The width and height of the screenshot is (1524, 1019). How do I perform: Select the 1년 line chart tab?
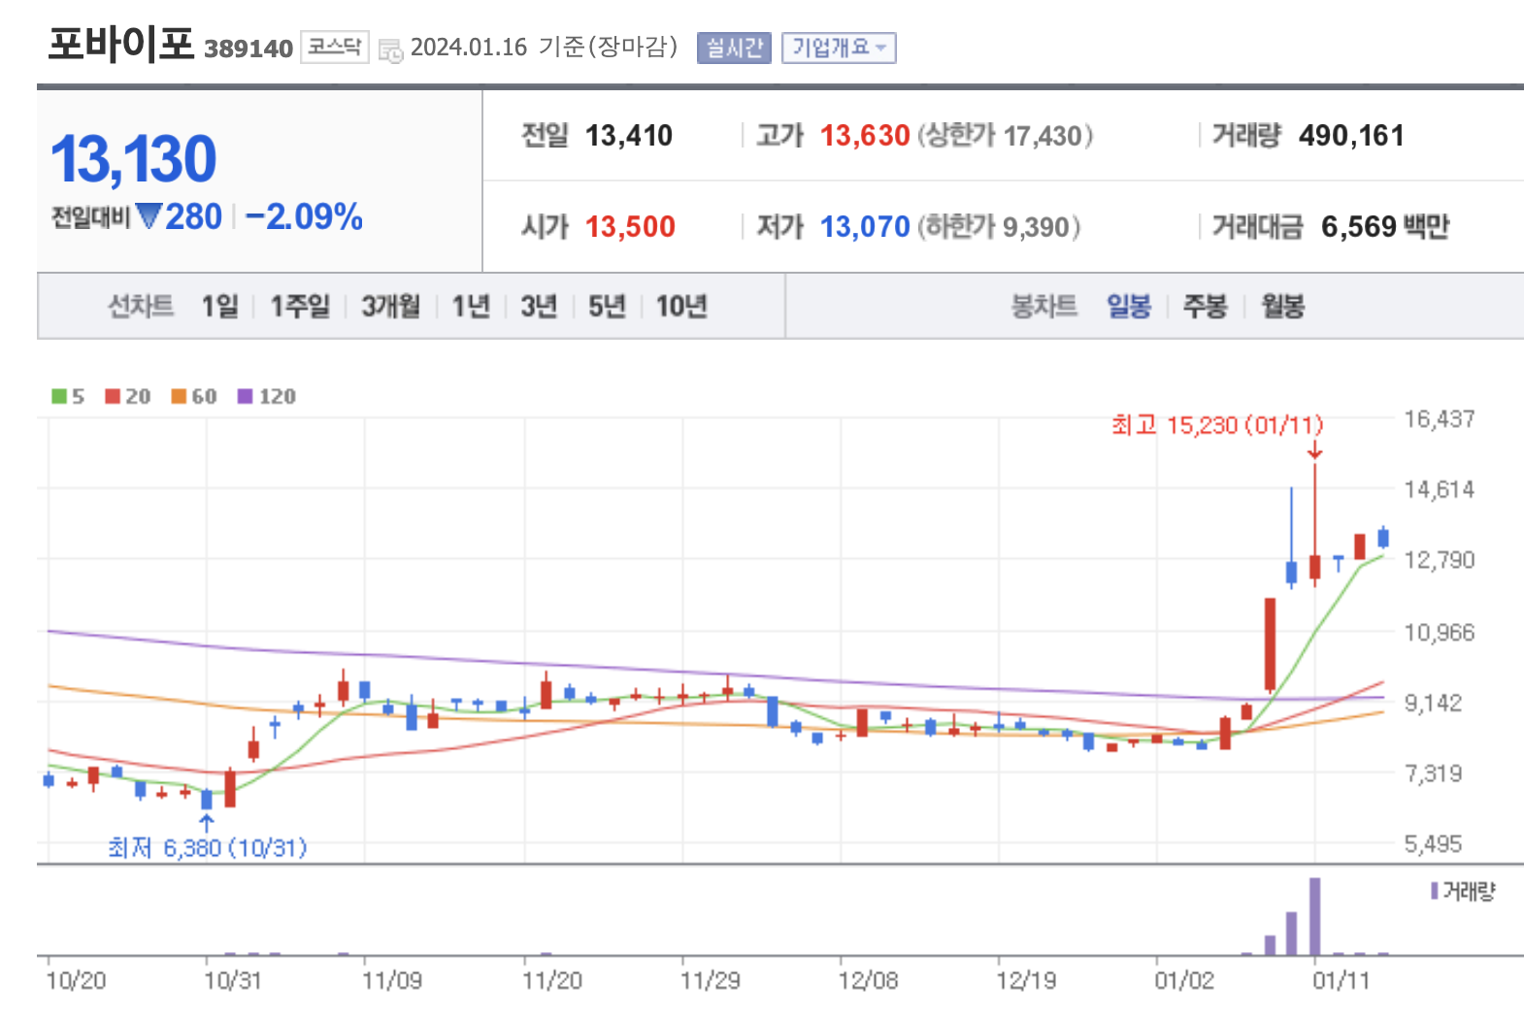click(472, 307)
